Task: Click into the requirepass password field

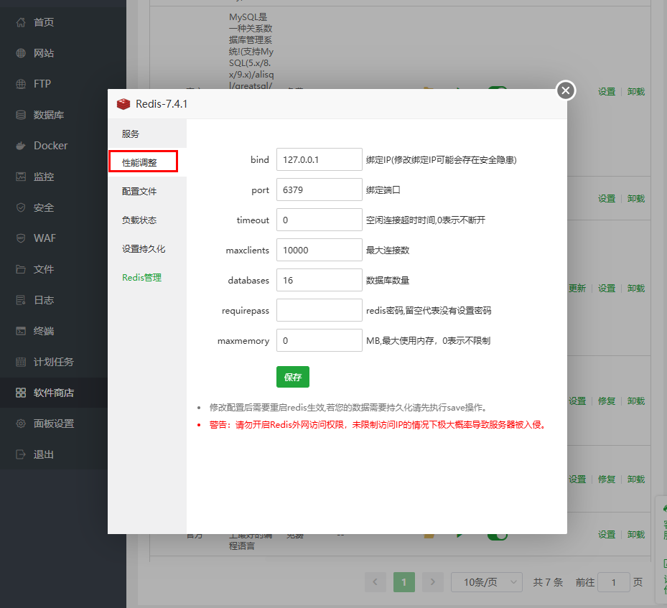Action: pyautogui.click(x=319, y=311)
